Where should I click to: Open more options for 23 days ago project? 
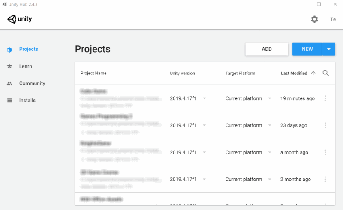pyautogui.click(x=325, y=125)
